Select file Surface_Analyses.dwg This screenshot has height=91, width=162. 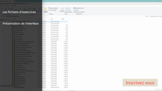pyautogui.click(x=21, y=80)
